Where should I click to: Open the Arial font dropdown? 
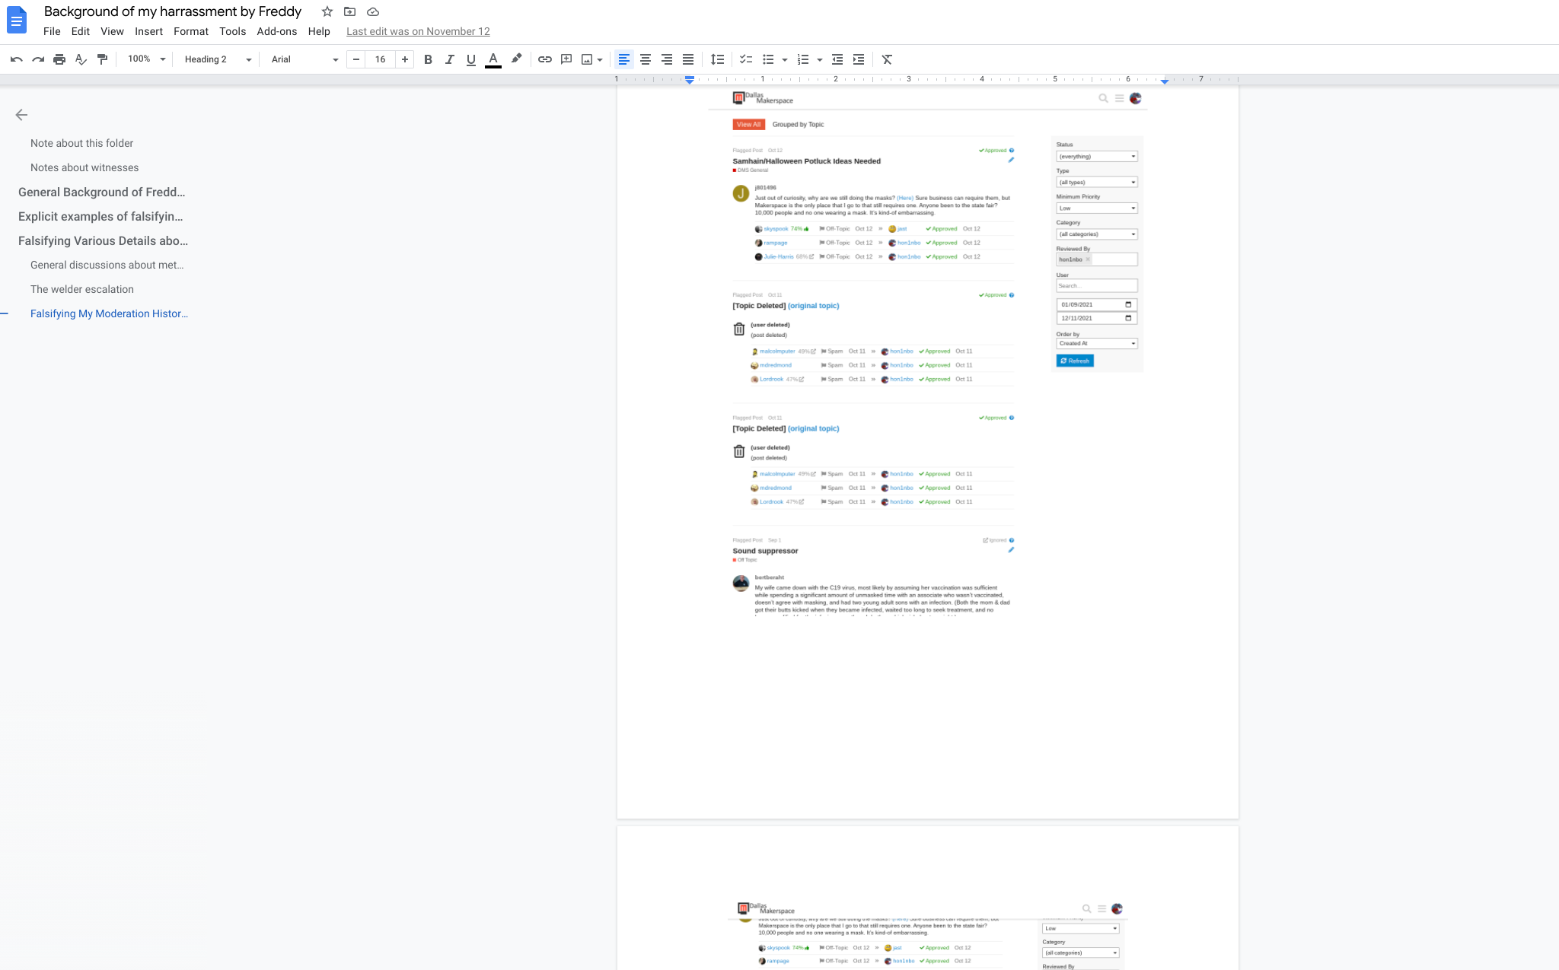[x=304, y=59]
